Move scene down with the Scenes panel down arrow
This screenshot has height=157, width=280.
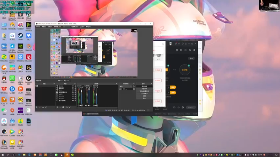click(46, 107)
